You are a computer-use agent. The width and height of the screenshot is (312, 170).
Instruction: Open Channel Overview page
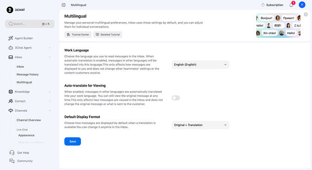point(28,120)
